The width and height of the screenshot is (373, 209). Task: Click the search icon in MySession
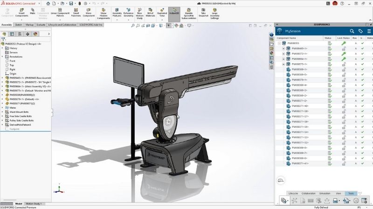pos(352,31)
